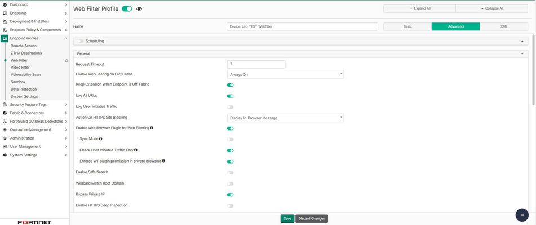Click the favorite star beside Web Filter
This screenshot has height=225, width=536.
(x=67, y=60)
